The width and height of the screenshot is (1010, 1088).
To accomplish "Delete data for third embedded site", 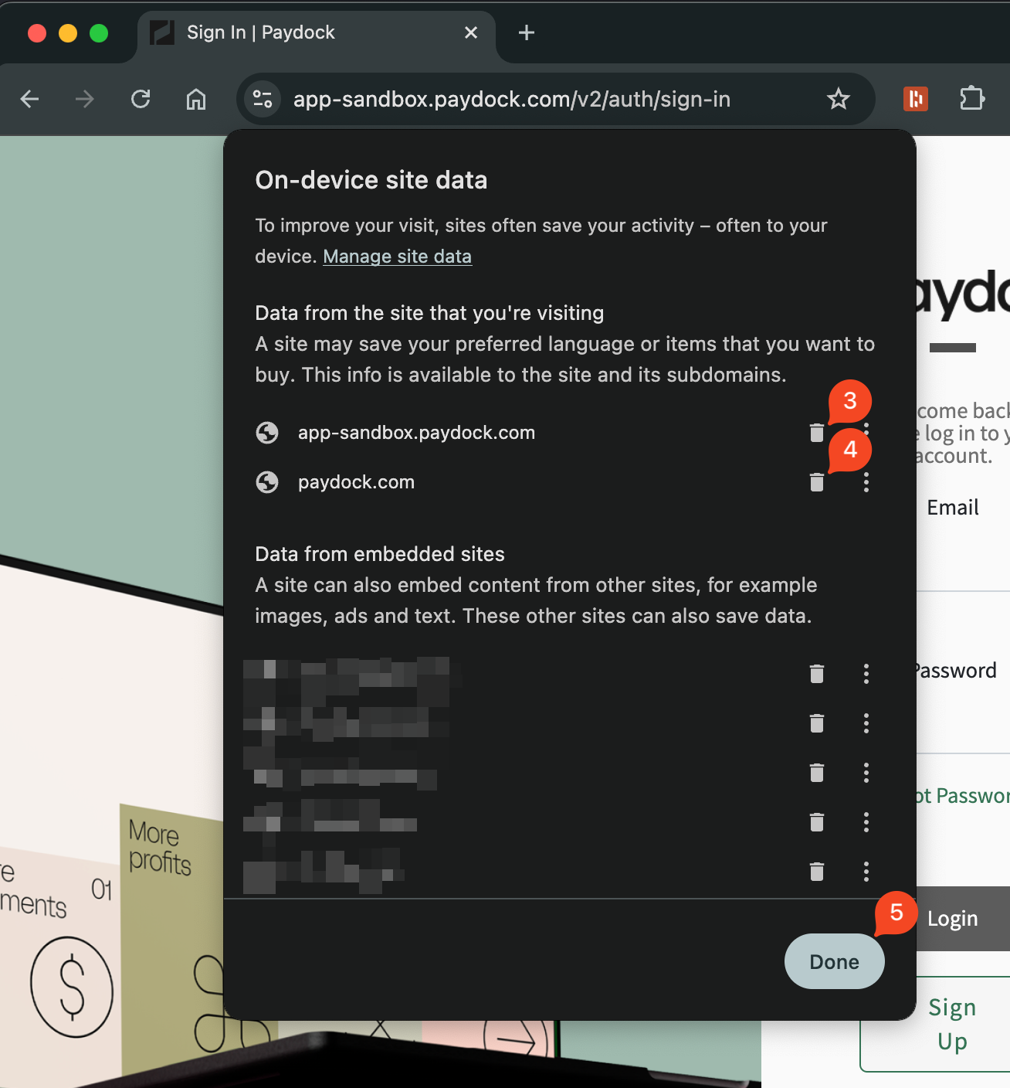I will click(x=816, y=773).
